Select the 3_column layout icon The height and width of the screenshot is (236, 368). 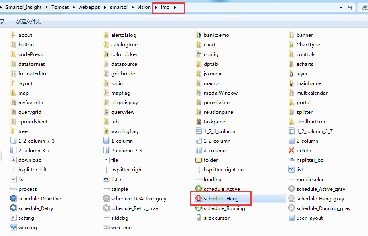point(199,150)
